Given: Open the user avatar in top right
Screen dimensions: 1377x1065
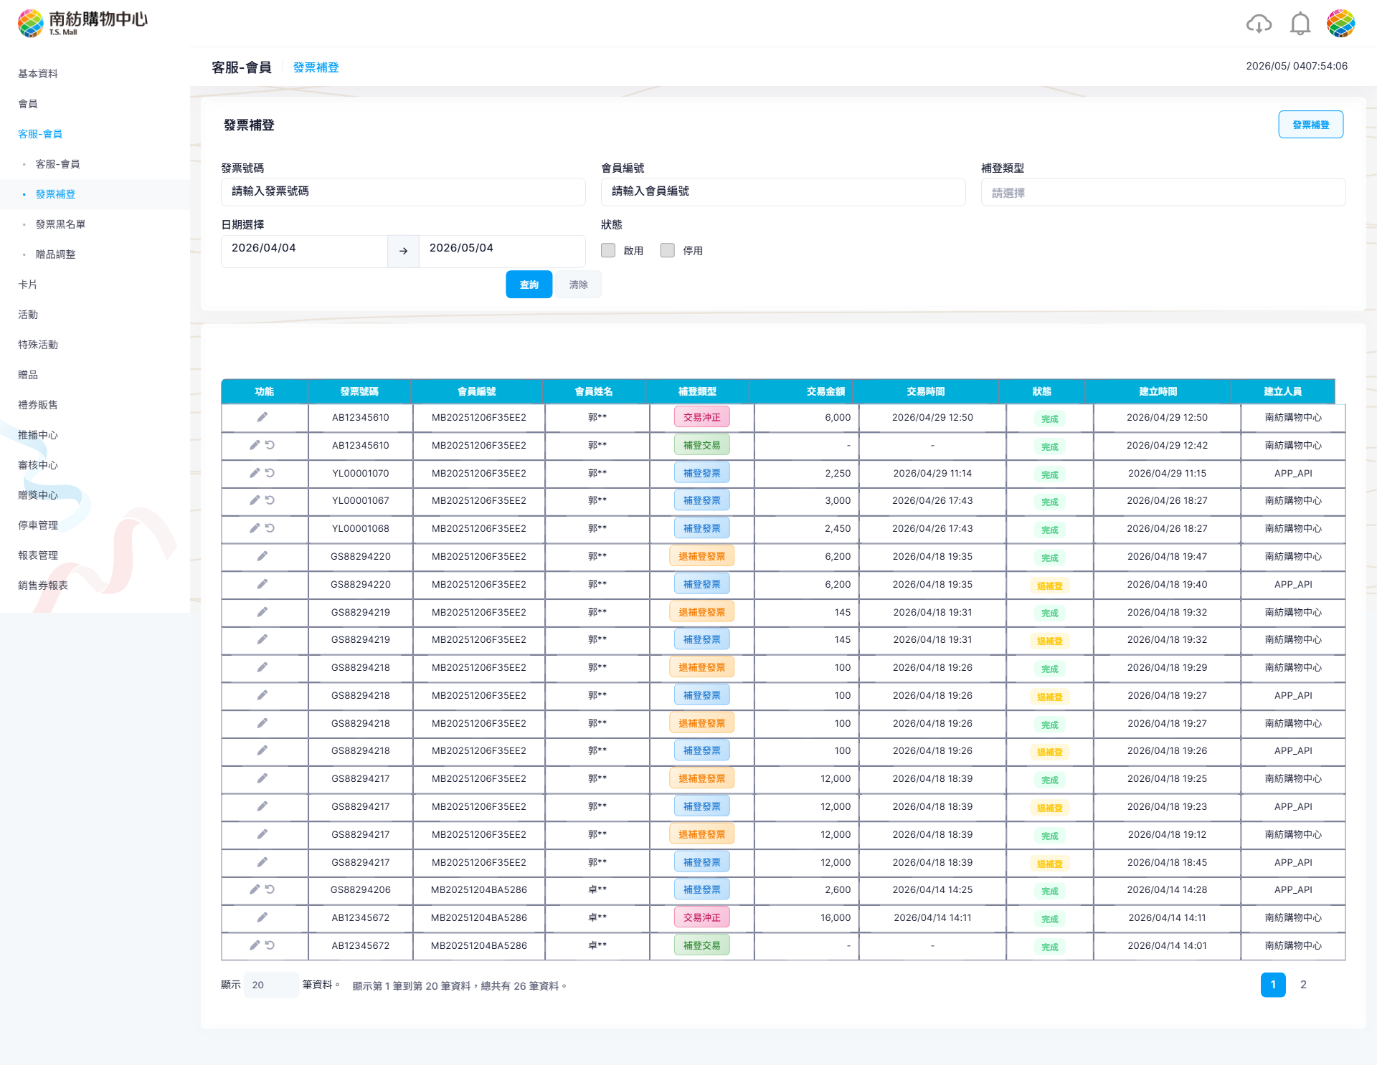Looking at the screenshot, I should coord(1340,24).
